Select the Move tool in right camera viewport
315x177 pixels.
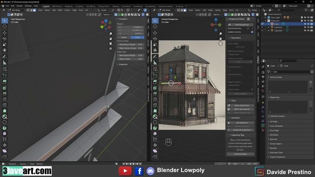[x=155, y=33]
